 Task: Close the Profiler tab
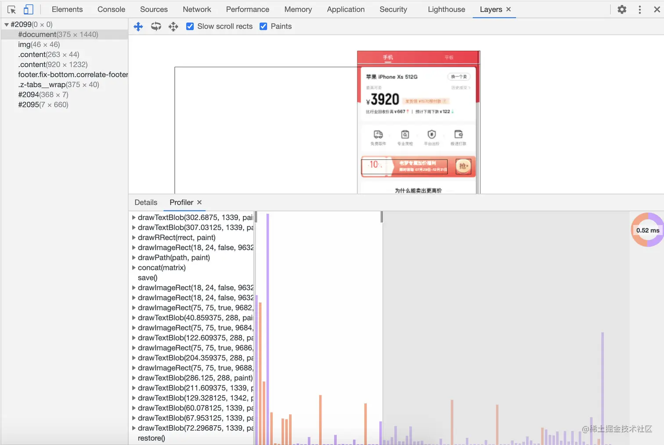click(199, 202)
